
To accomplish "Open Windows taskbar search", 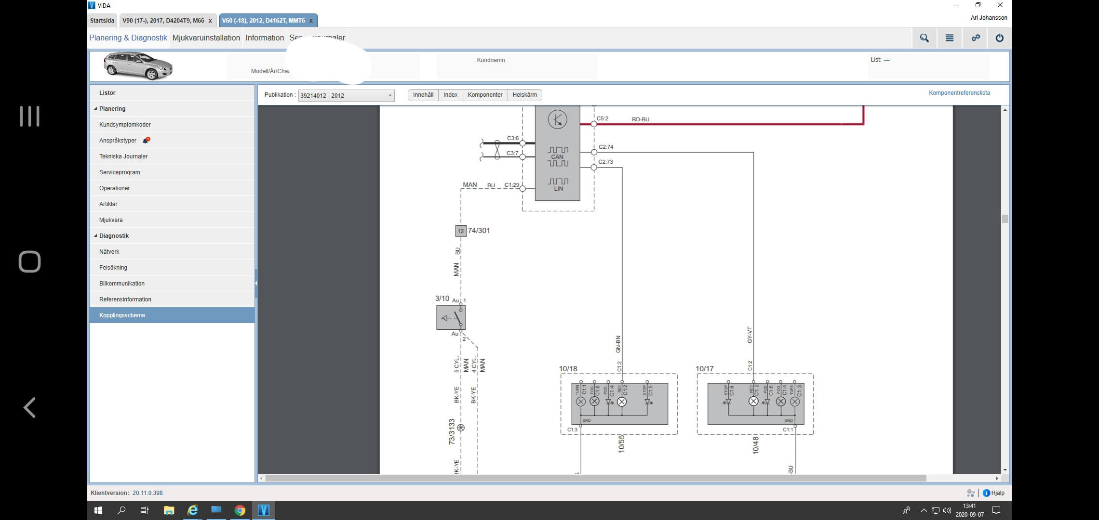I will (121, 510).
